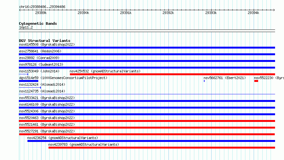Viewport: 284px width, 160px height.
Task: Select the red bar under nsv5521461
Action: pyautogui.click(x=147, y=128)
